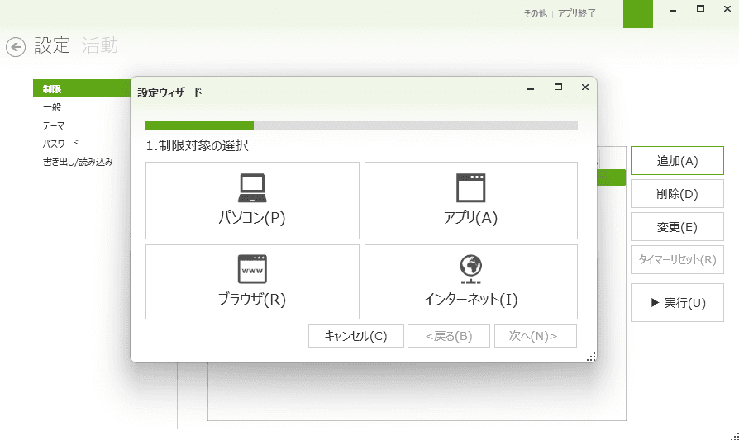Click the 追加(A) add button
The width and height of the screenshot is (739, 440).
pos(677,160)
